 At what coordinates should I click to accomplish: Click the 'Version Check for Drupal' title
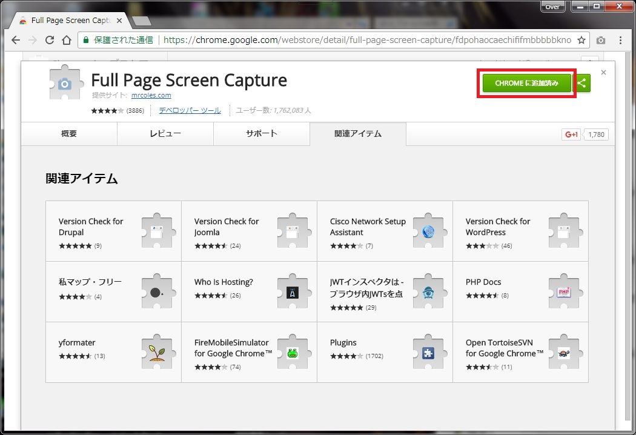(x=91, y=227)
